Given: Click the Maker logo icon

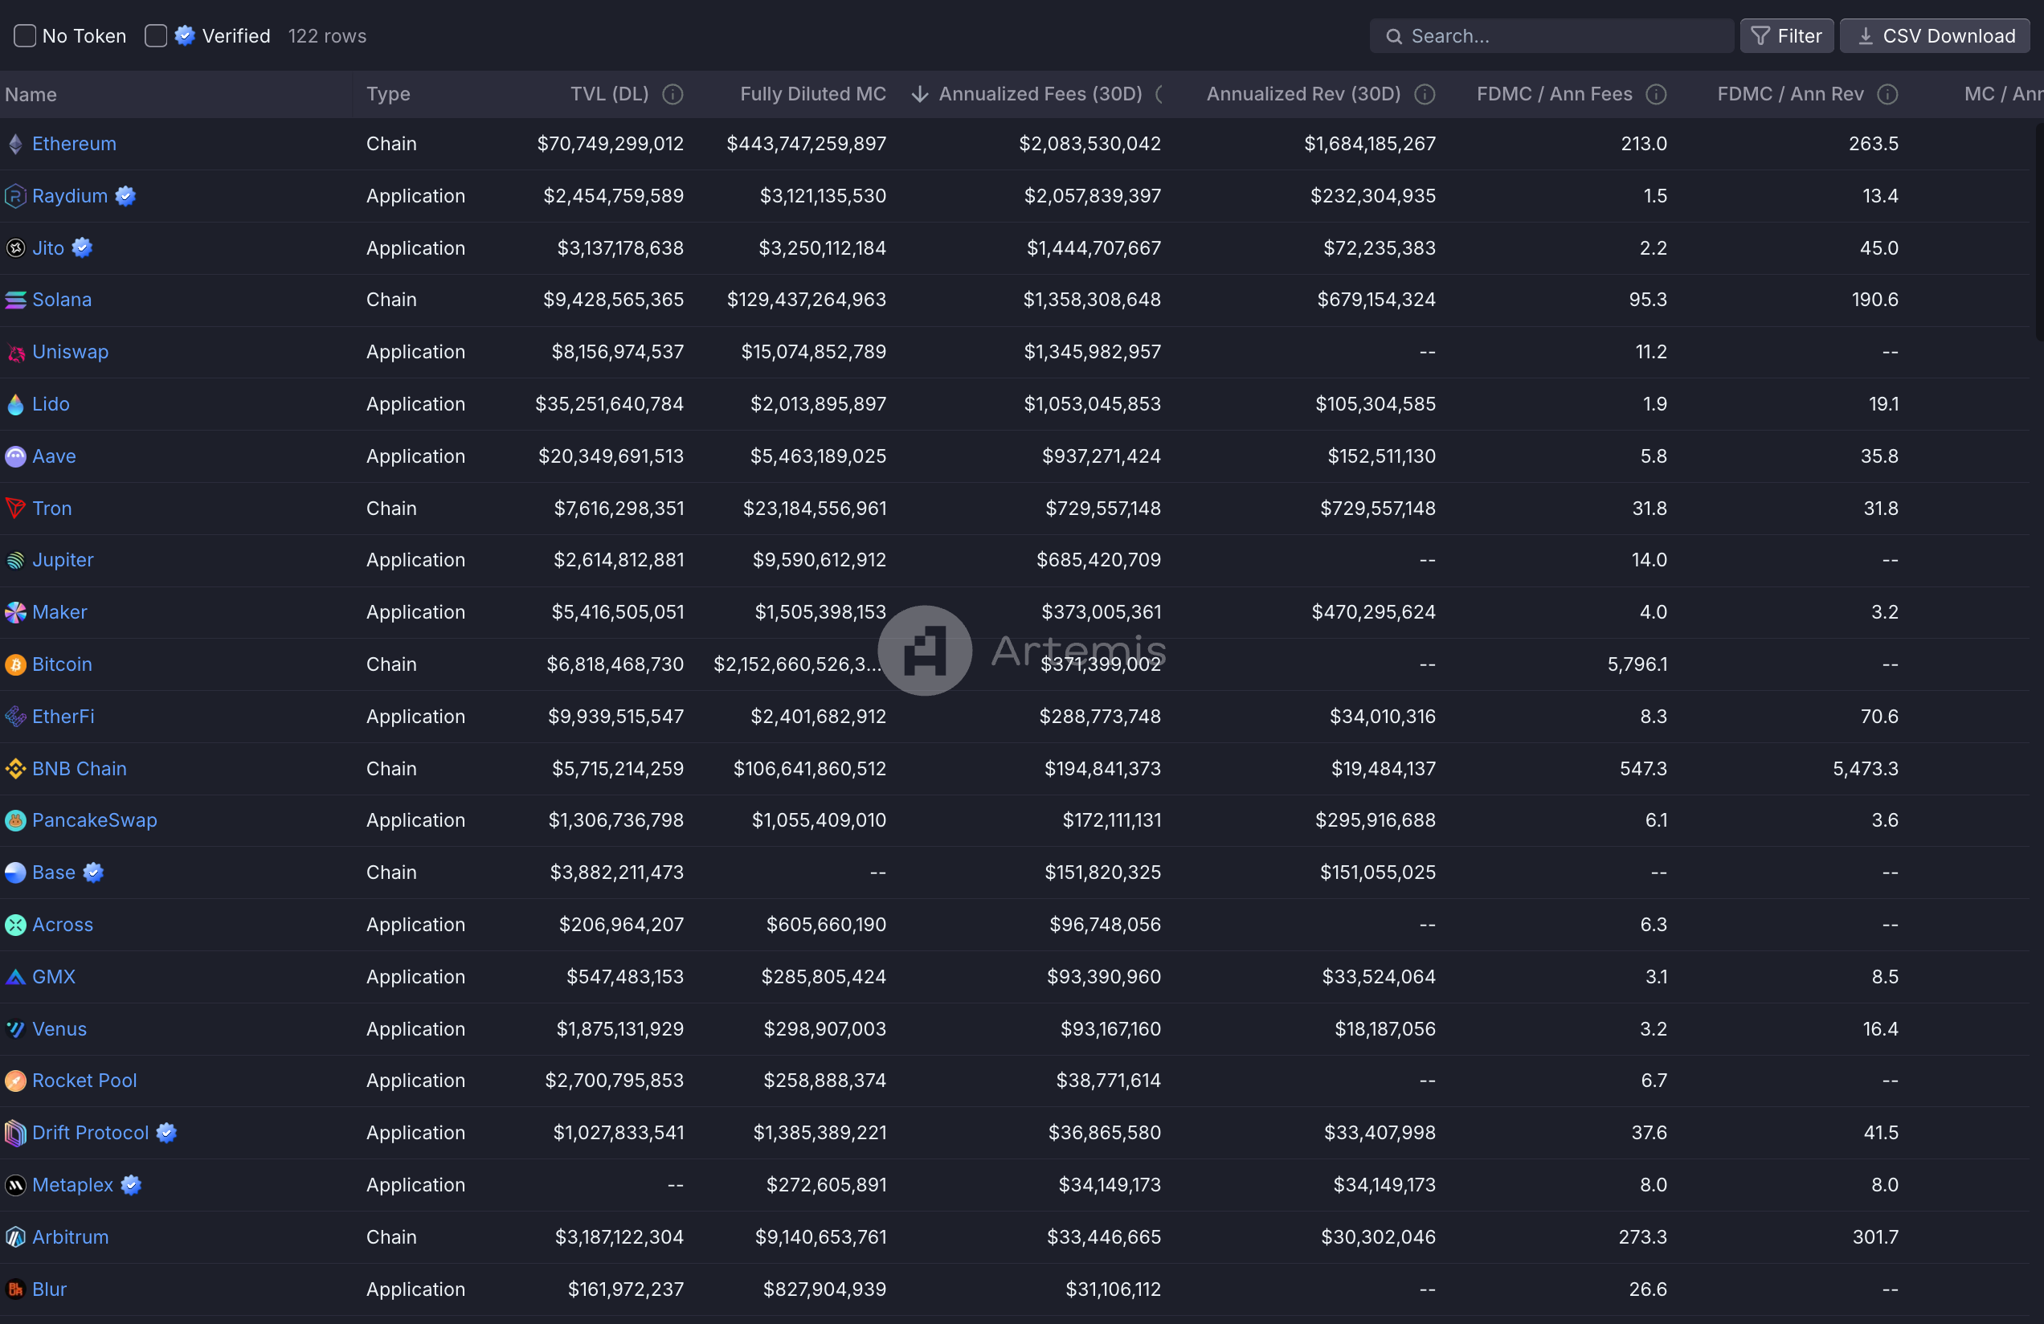Looking at the screenshot, I should coord(15,613).
